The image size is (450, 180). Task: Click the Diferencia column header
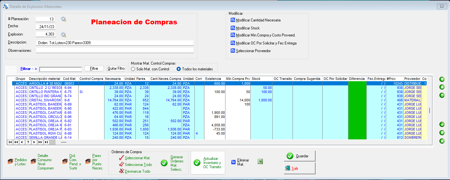(357, 79)
